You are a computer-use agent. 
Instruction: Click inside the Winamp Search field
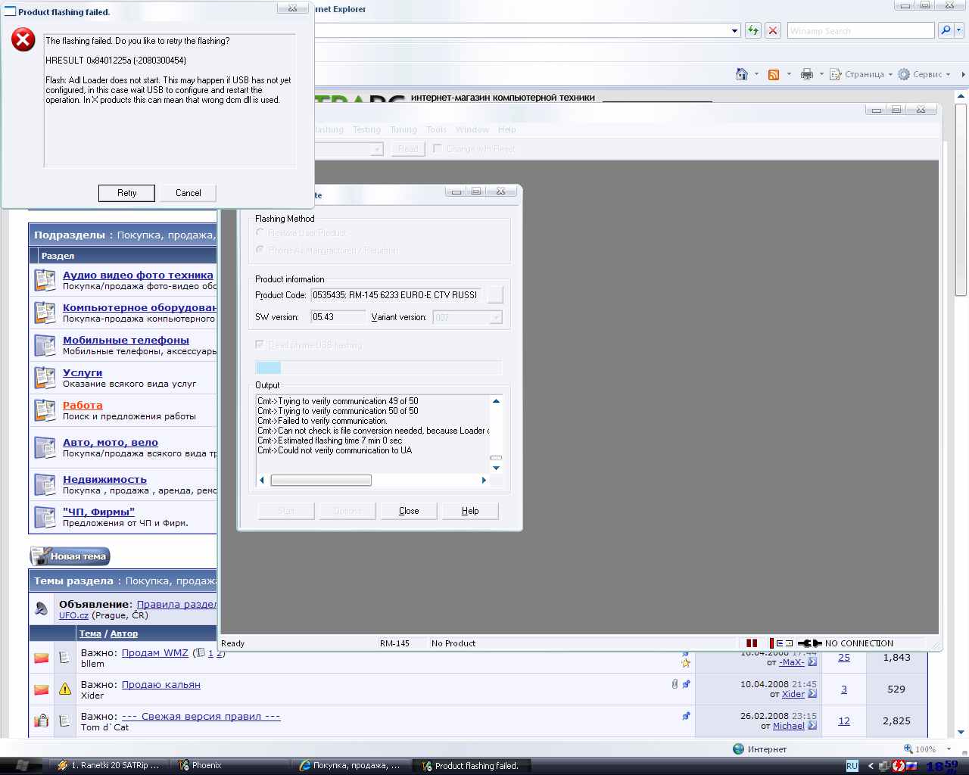(860, 31)
